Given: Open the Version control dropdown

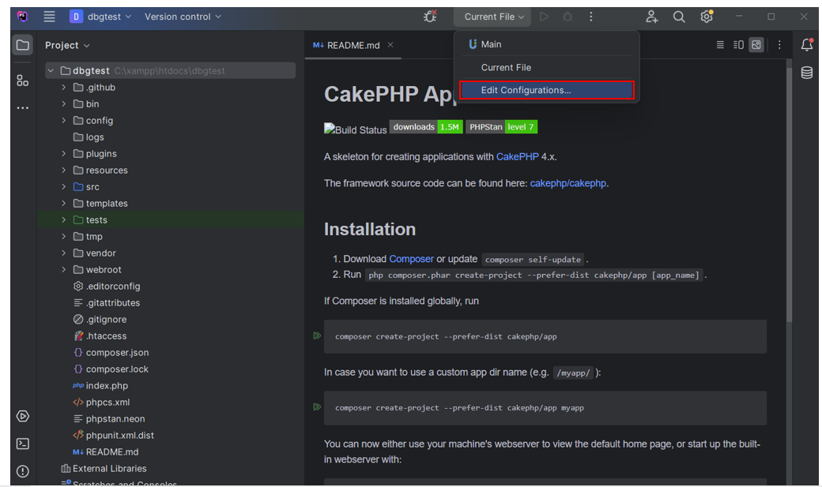Looking at the screenshot, I should (183, 17).
